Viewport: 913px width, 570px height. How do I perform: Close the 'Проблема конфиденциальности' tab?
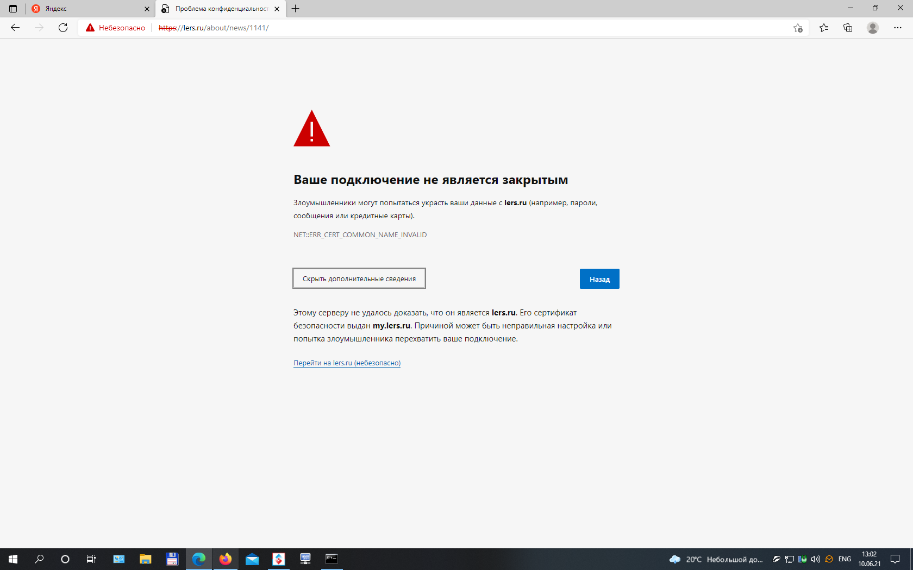click(x=277, y=9)
